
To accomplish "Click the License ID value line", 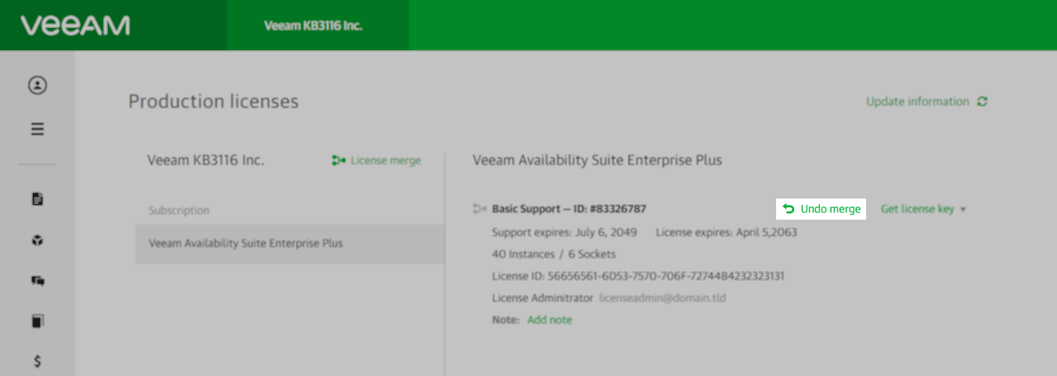I will click(638, 276).
